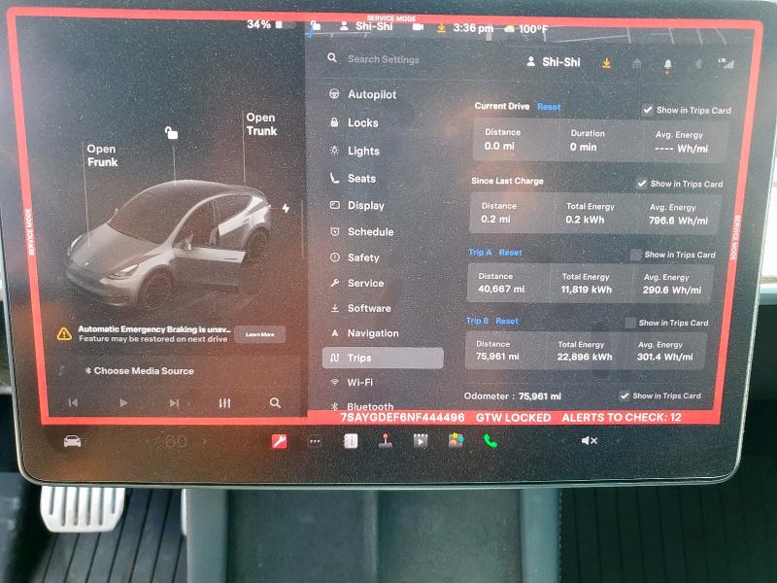Unmute the volume speaker icon
This screenshot has height=583, width=777.
point(590,440)
